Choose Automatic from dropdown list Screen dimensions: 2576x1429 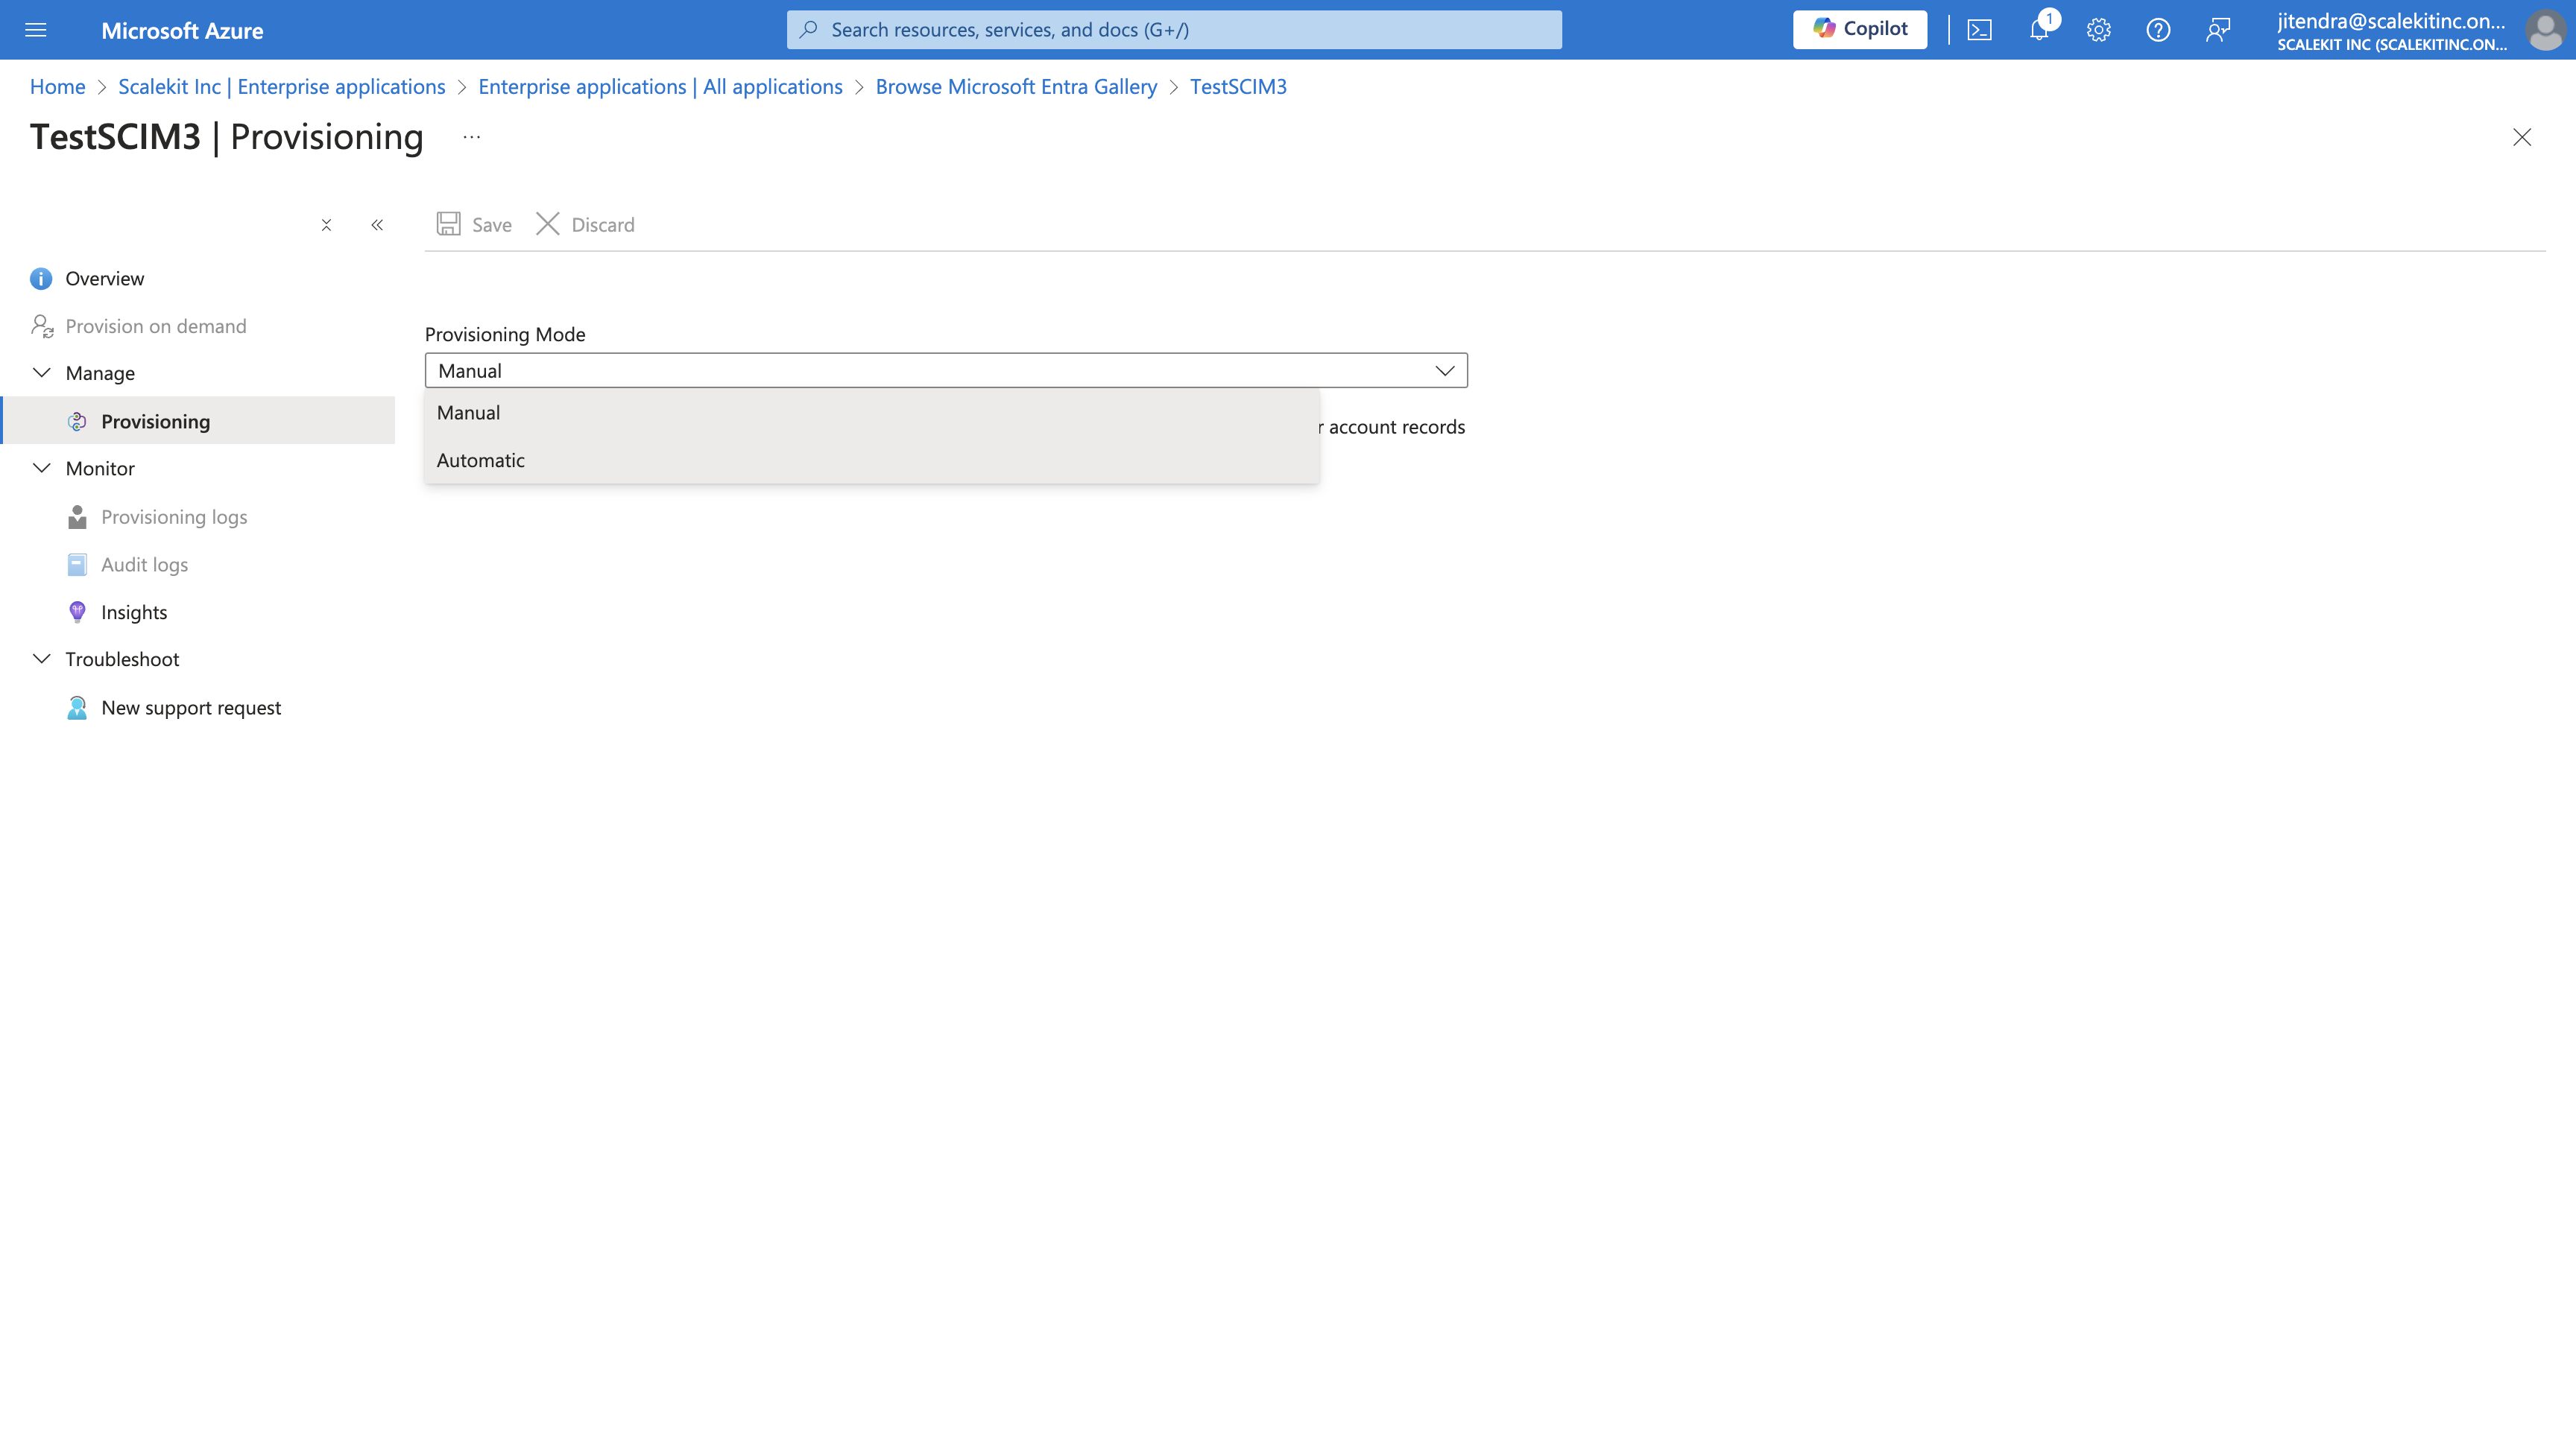coord(872,460)
